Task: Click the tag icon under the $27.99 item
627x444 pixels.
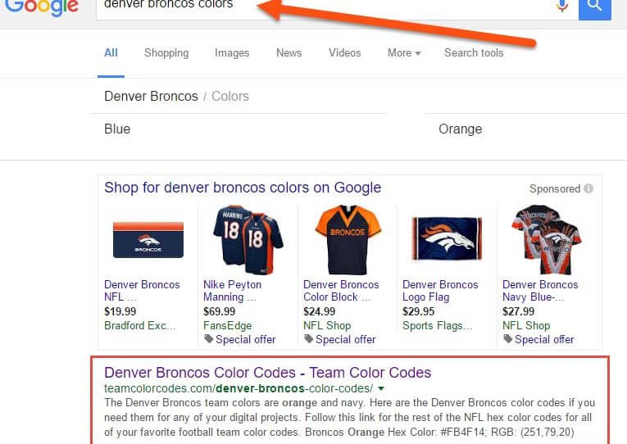Action: tap(507, 339)
